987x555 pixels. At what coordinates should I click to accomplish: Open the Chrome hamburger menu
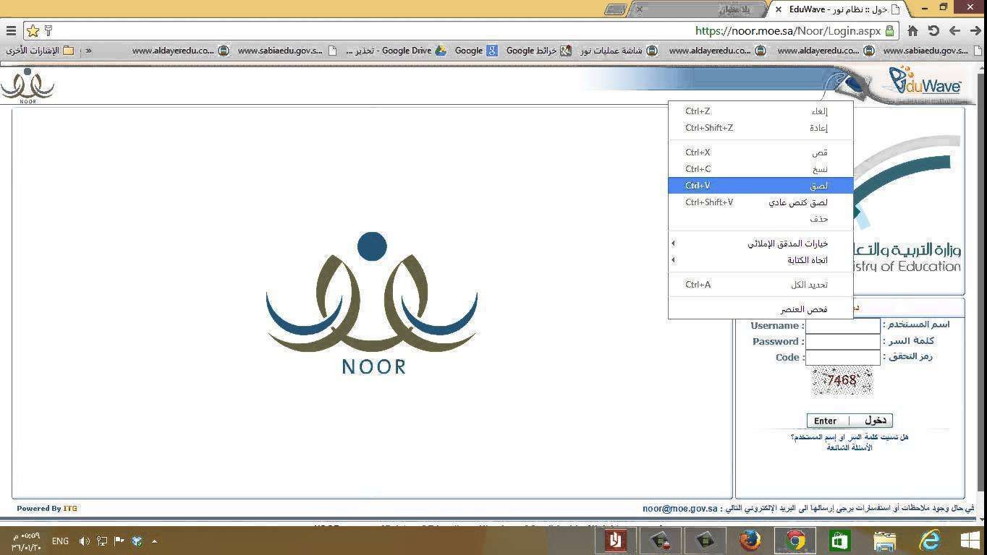[x=11, y=31]
